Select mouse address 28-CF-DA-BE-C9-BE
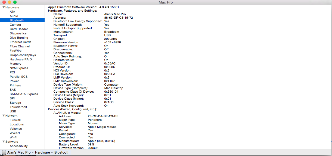This screenshot has height=156, width=332. 103,116
